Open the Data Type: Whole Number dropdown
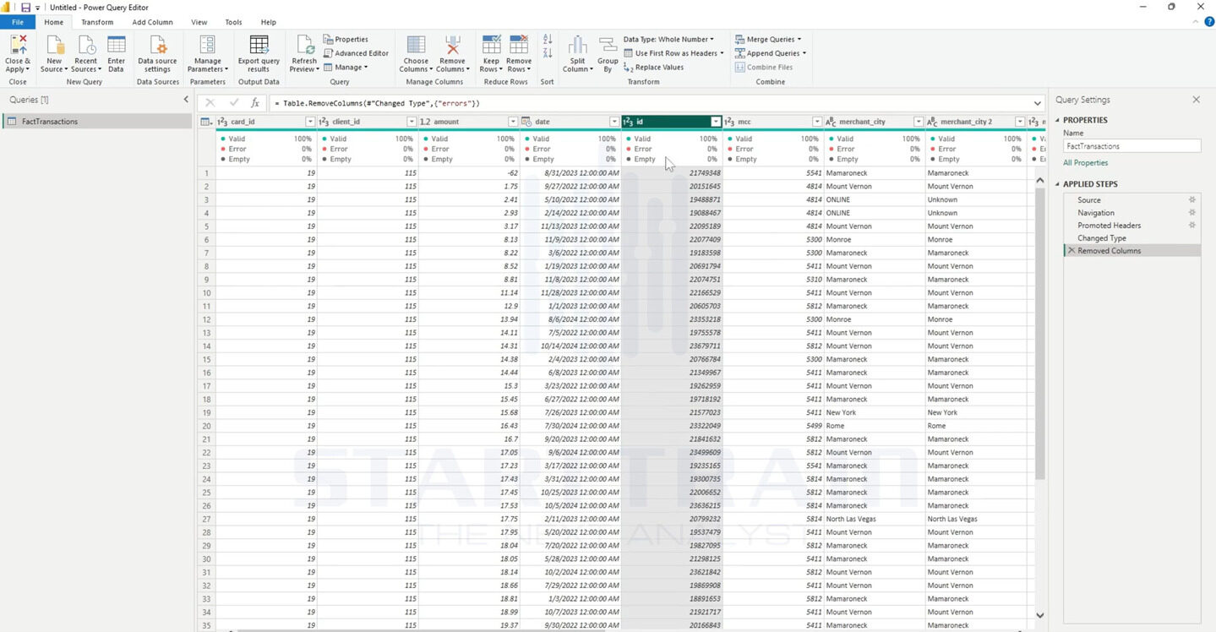Viewport: 1216px width, 632px height. click(x=668, y=40)
